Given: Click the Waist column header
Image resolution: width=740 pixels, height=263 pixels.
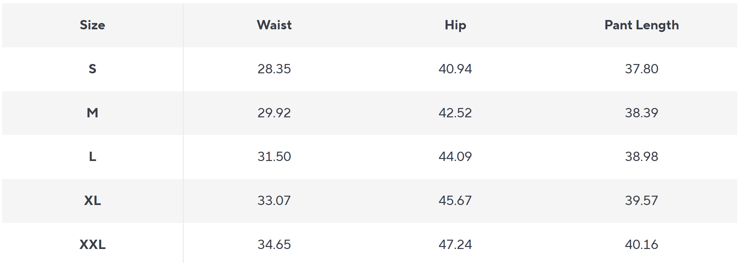Looking at the screenshot, I should (x=274, y=25).
